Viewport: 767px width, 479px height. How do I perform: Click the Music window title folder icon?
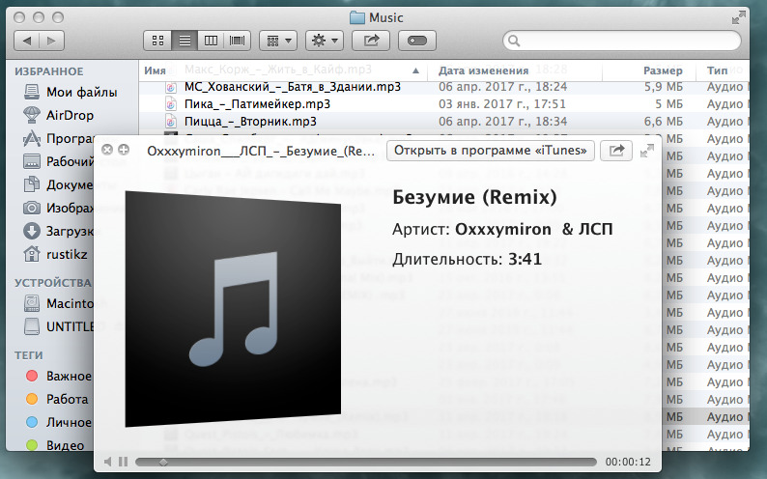(x=357, y=18)
